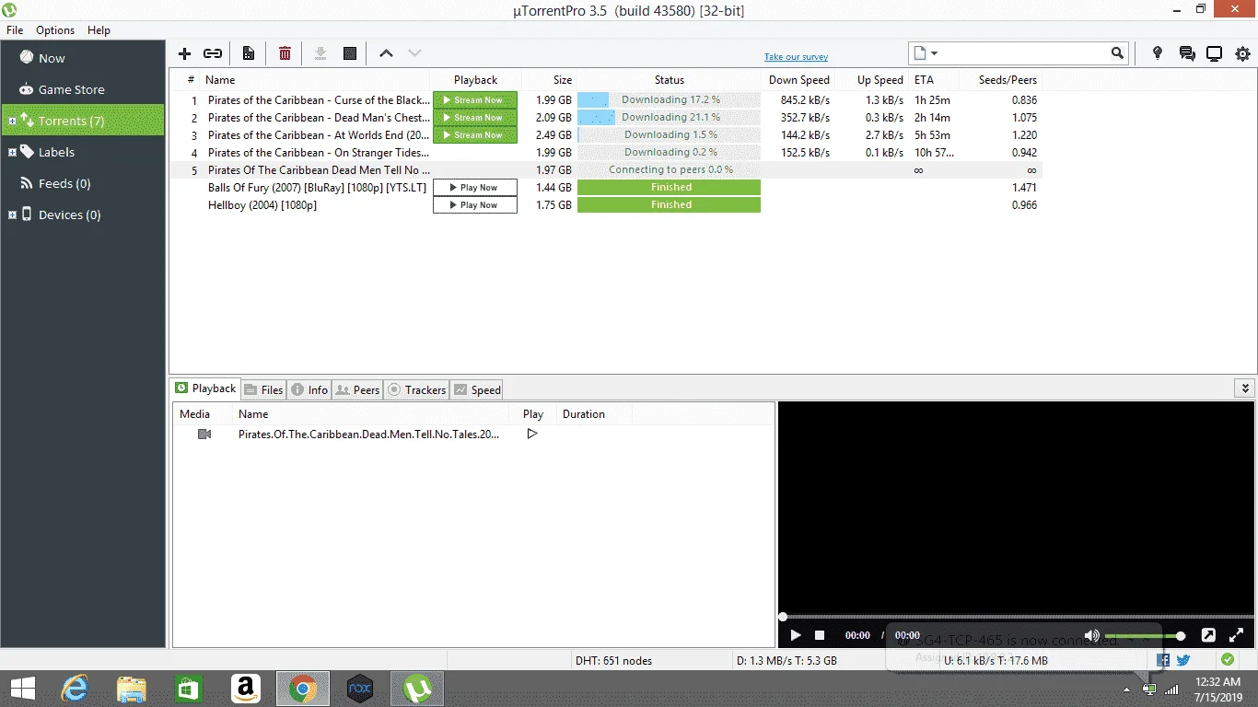Click Play Now for Hellboy (2004)
This screenshot has height=707, width=1258.
tap(475, 204)
